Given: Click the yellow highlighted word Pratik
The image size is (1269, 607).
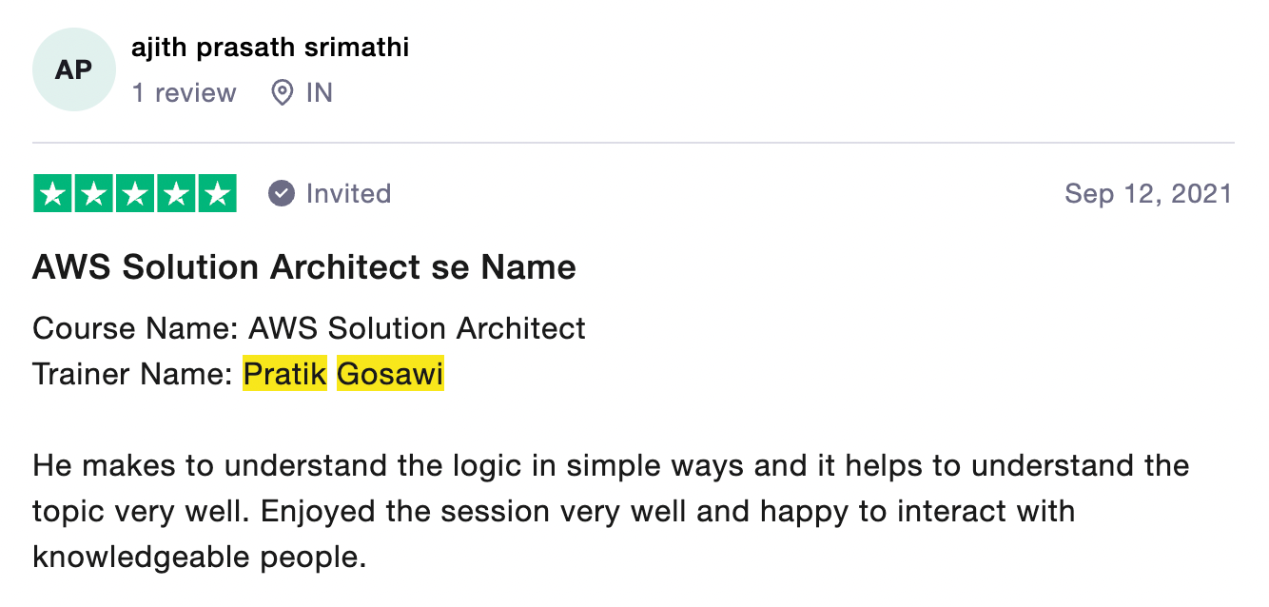Looking at the screenshot, I should pyautogui.click(x=284, y=375).
